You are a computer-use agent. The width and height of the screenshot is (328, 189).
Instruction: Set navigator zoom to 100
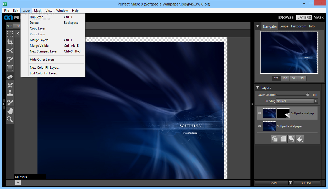click(x=285, y=78)
